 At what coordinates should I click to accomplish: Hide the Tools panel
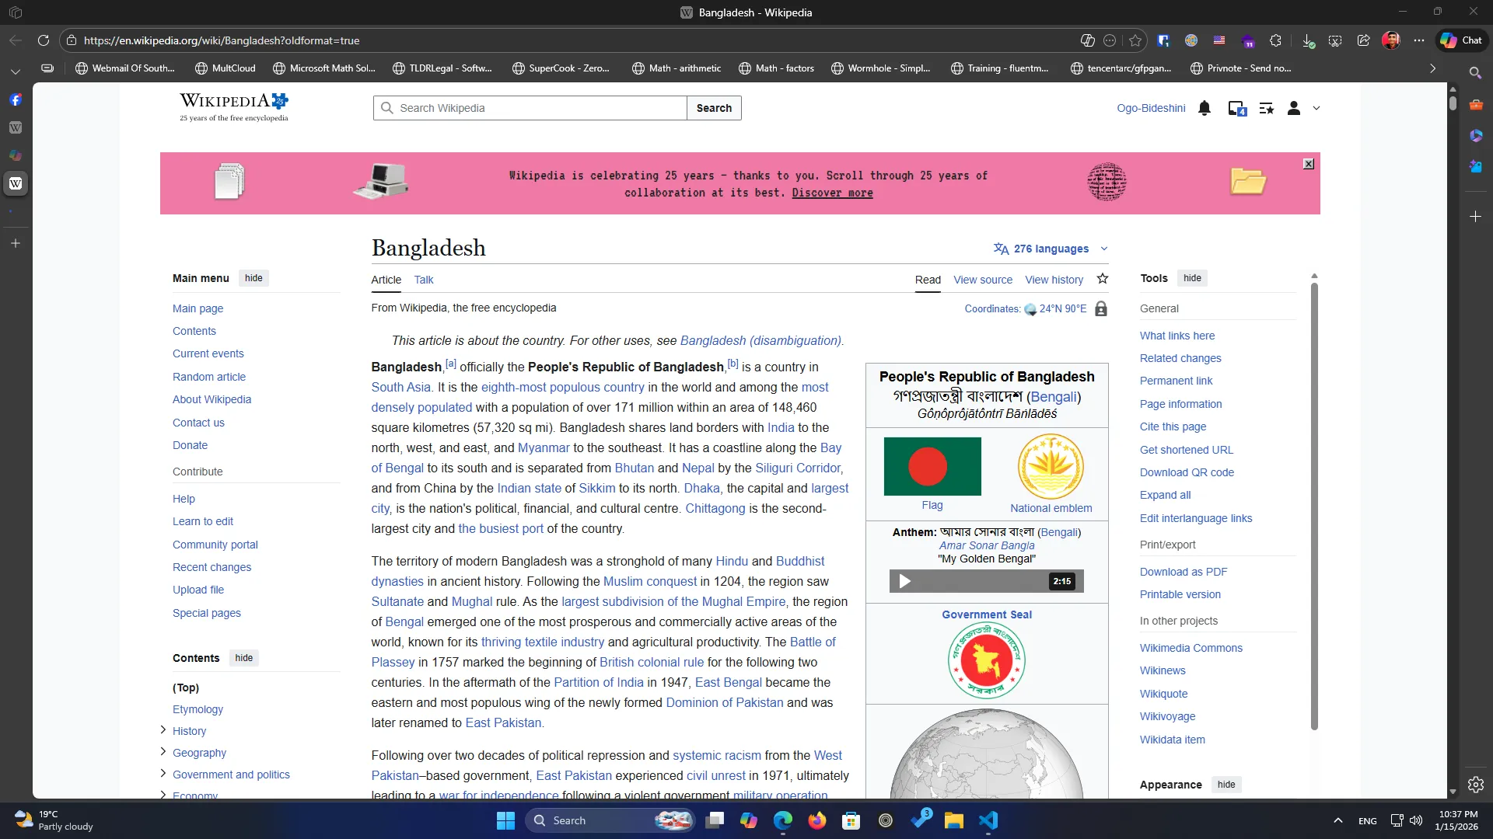point(1193,277)
